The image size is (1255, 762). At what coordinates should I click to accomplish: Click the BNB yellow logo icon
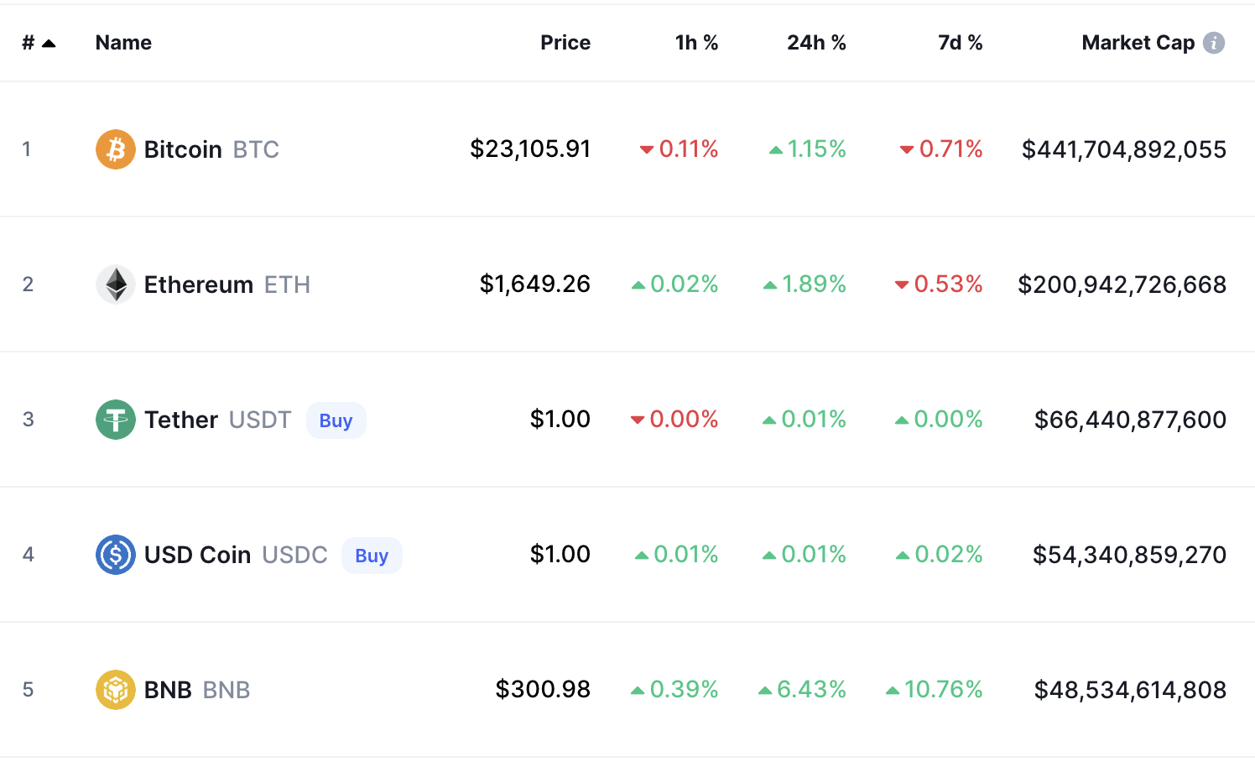pyautogui.click(x=116, y=690)
